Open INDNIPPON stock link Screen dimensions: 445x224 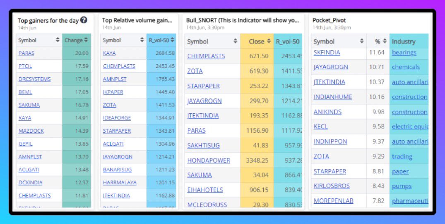point(330,141)
